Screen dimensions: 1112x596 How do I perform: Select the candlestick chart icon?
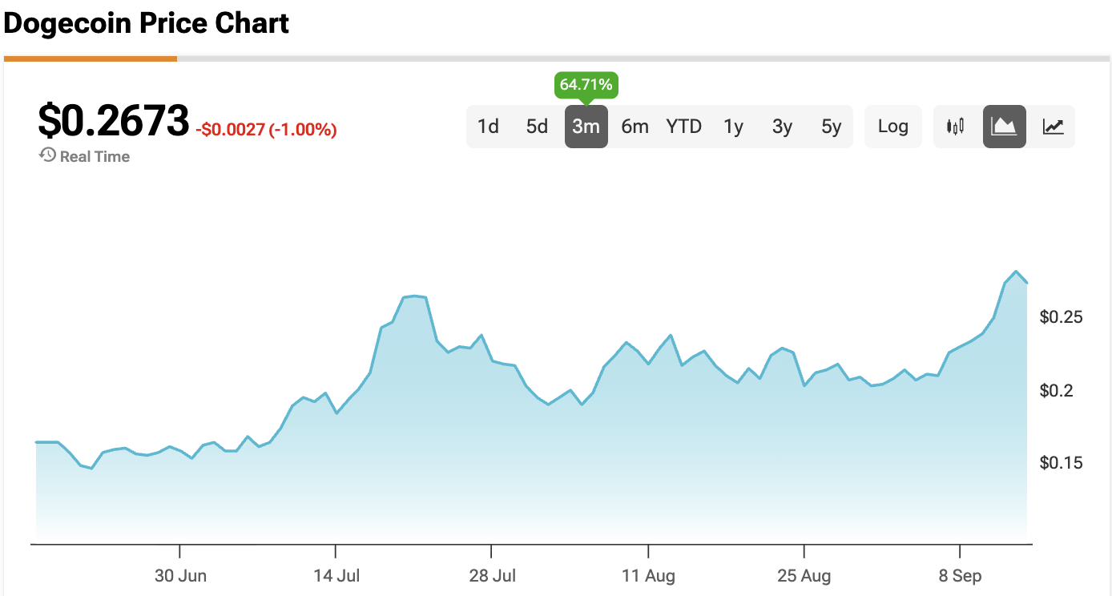click(x=955, y=126)
